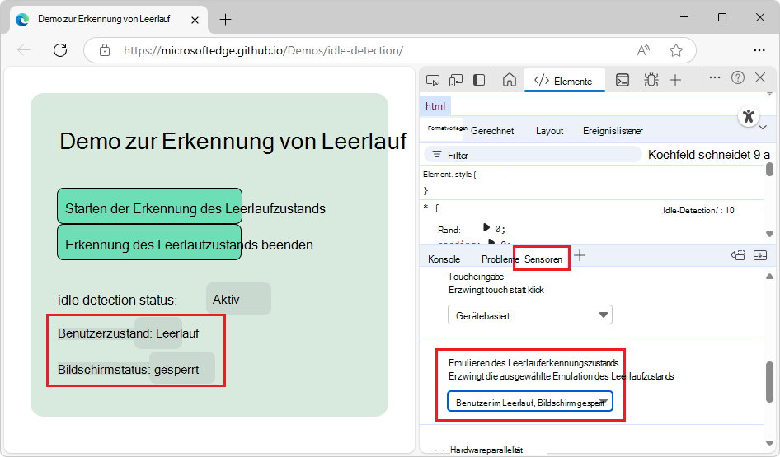Click Starten der Erkennung des Leerlaufzustands button

coord(149,208)
